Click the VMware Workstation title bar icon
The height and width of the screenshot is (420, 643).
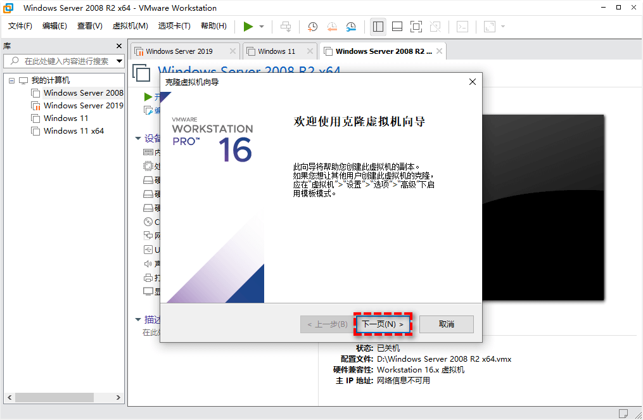tap(8, 8)
